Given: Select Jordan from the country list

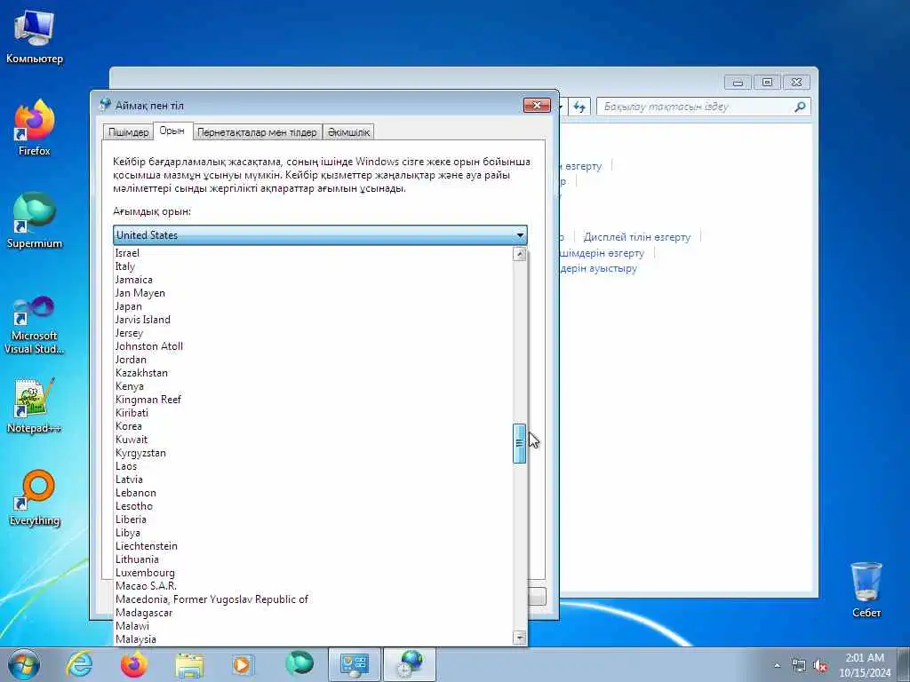Looking at the screenshot, I should pyautogui.click(x=314, y=360).
